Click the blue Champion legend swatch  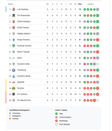[10, 113]
